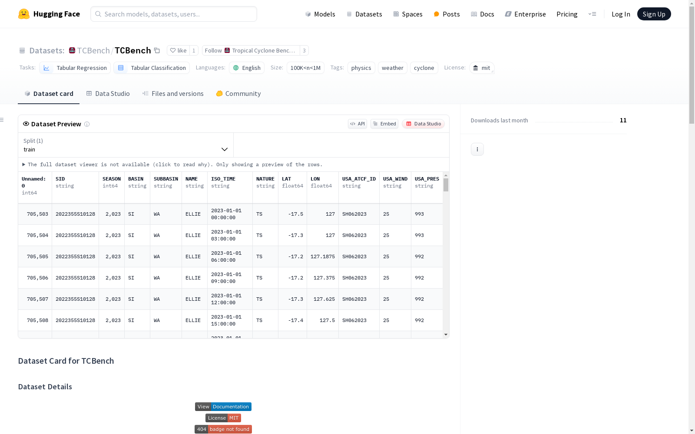695x434 pixels.
Task: Click the SEASON column header
Action: tap(112, 187)
